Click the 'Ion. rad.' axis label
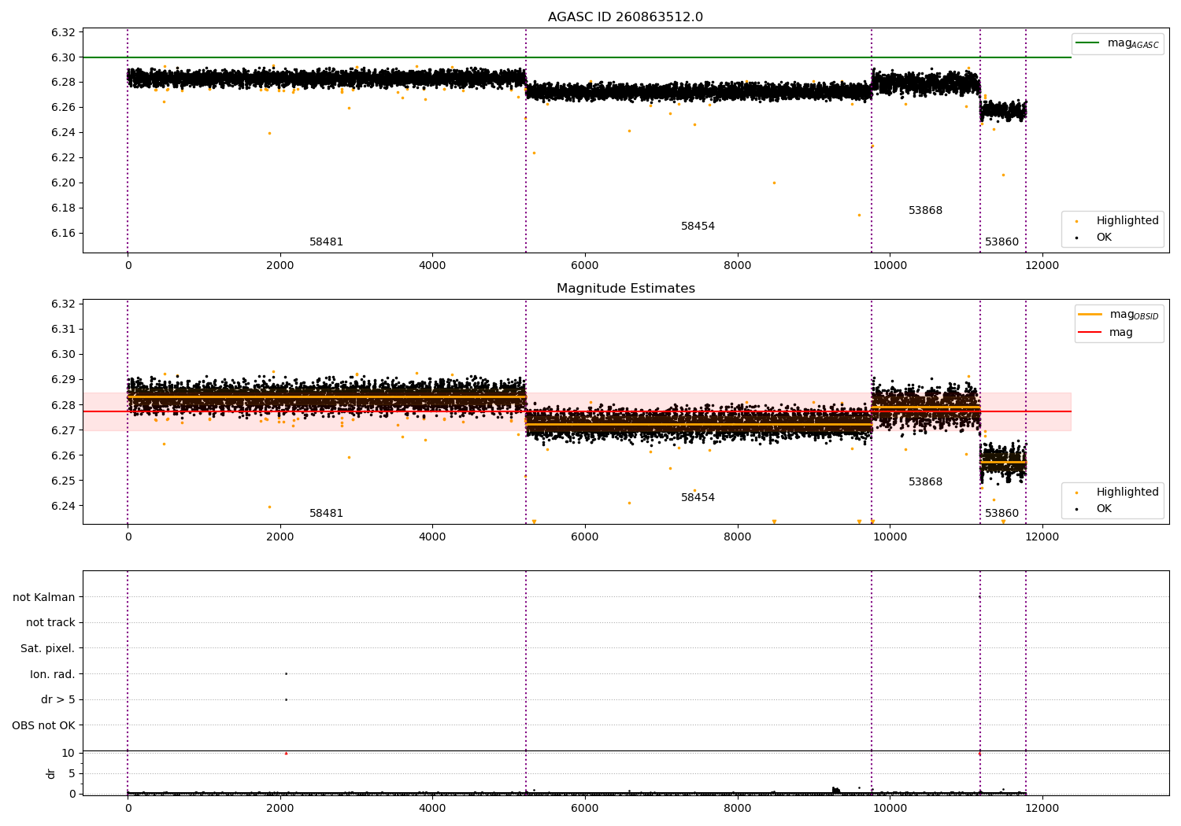Screen dimensions: 1181x826 [x=53, y=674]
